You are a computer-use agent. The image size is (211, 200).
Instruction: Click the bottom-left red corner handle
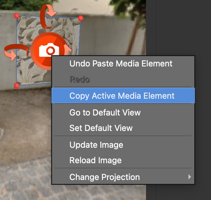point(17,85)
